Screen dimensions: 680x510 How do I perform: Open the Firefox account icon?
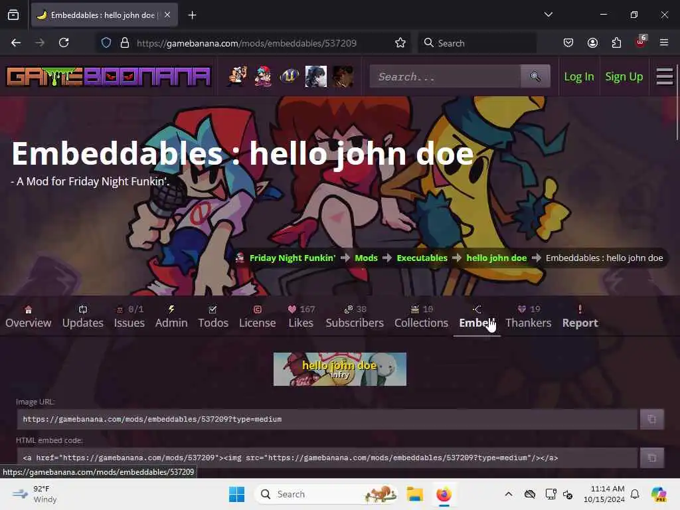pyautogui.click(x=592, y=42)
